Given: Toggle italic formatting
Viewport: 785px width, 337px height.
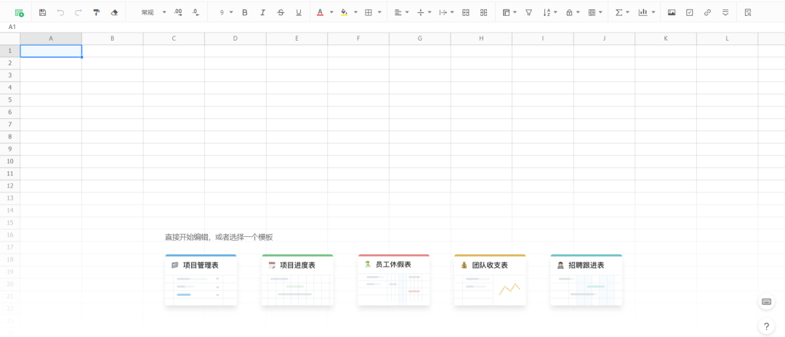Looking at the screenshot, I should 262,12.
